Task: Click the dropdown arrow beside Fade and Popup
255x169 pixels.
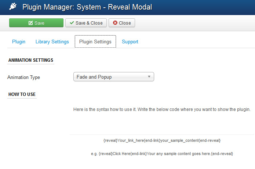Action: [149, 76]
